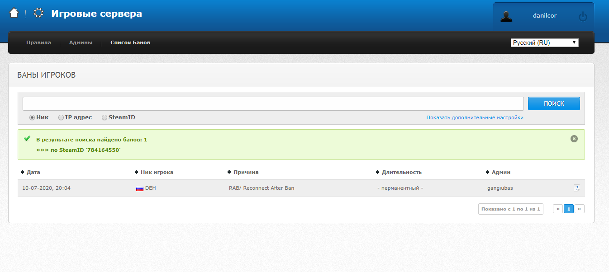Click the player nick DEH
The height and width of the screenshot is (272, 609).
click(x=150, y=188)
